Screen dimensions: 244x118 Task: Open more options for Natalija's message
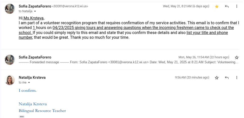click(x=237, y=78)
